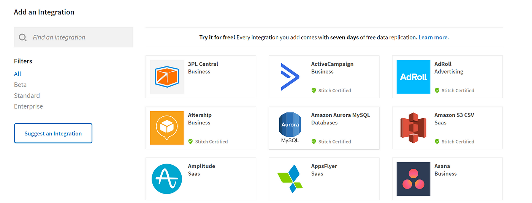Click the Find an integration search field
Screen dimensions: 532x203
[x=73, y=37]
